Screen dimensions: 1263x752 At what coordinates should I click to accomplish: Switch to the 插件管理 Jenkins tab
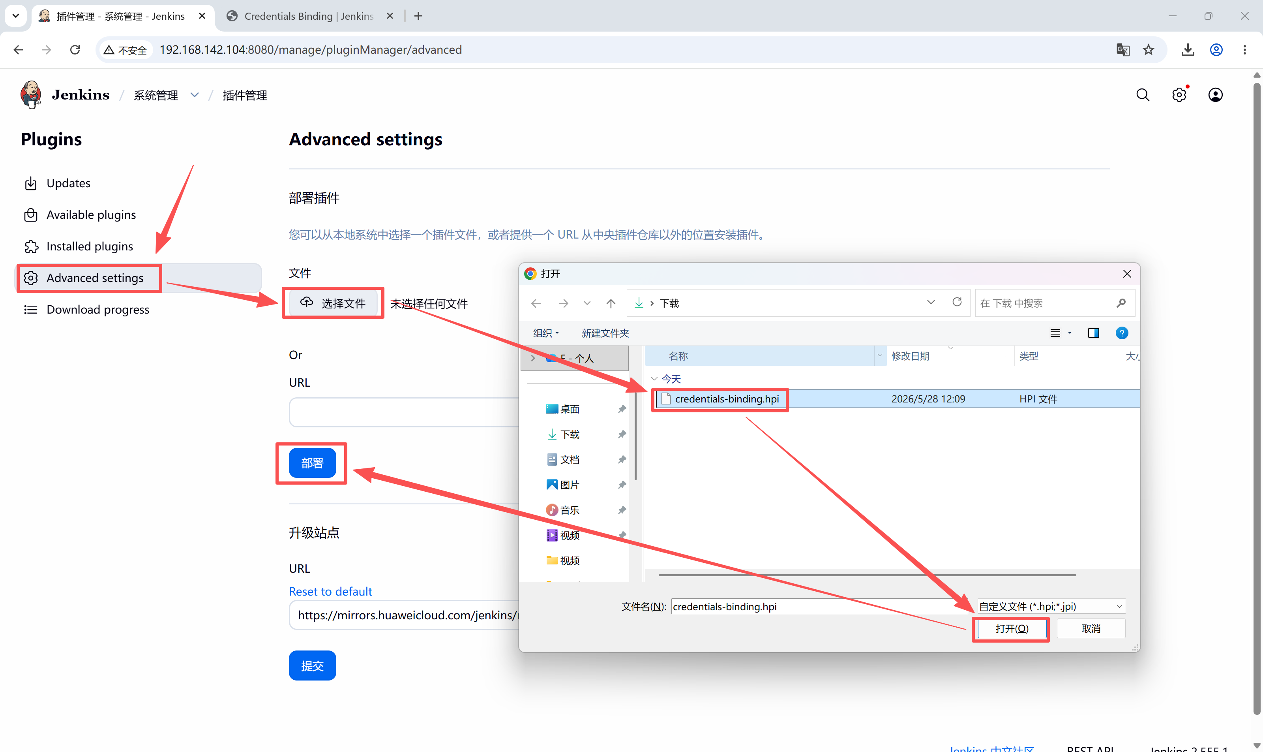point(120,16)
